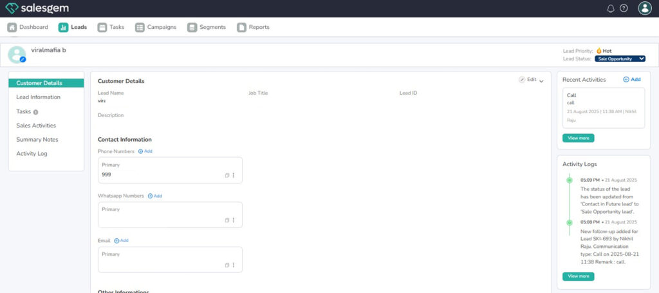Click View more under Activity Logs
This screenshot has width=659, height=293.
(x=578, y=276)
